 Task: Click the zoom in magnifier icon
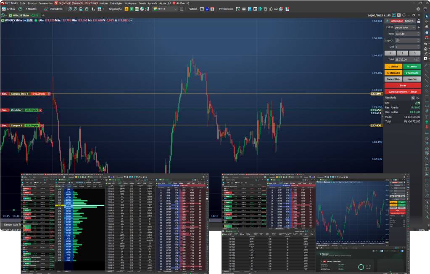click(x=70, y=9)
